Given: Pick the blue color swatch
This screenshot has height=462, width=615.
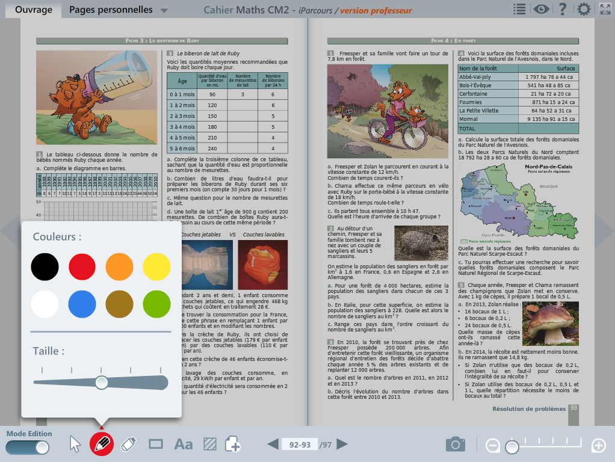Looking at the screenshot, I should pyautogui.click(x=82, y=304).
